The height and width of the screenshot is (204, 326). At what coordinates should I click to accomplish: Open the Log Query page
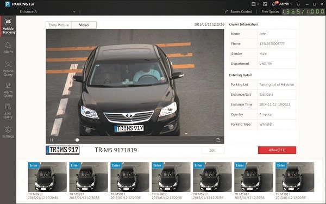(x=8, y=111)
